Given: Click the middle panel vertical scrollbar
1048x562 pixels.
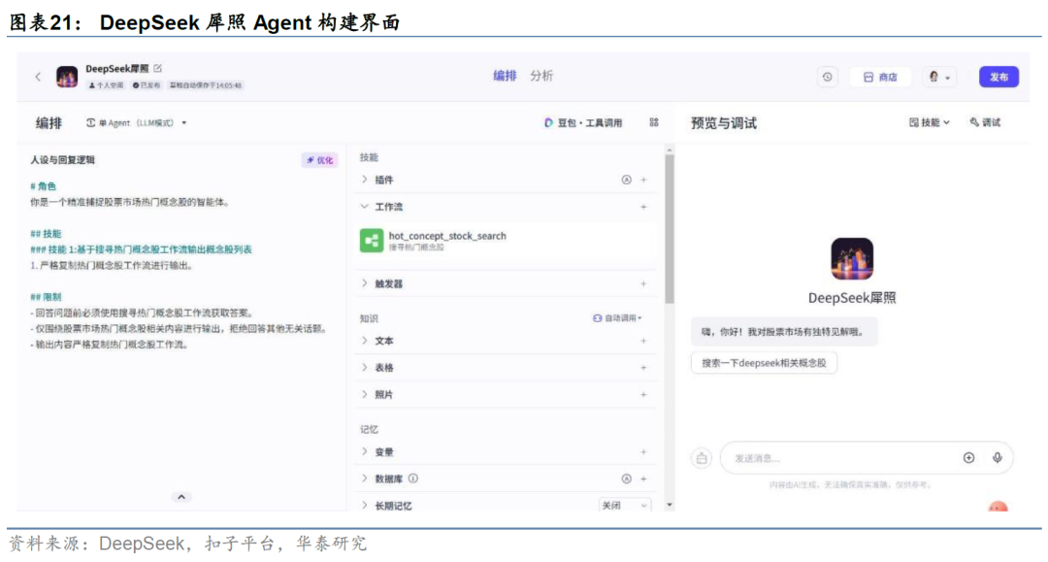Looking at the screenshot, I should click(669, 229).
